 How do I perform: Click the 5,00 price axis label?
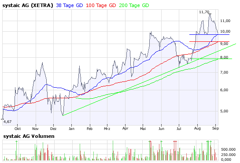(224, 111)
